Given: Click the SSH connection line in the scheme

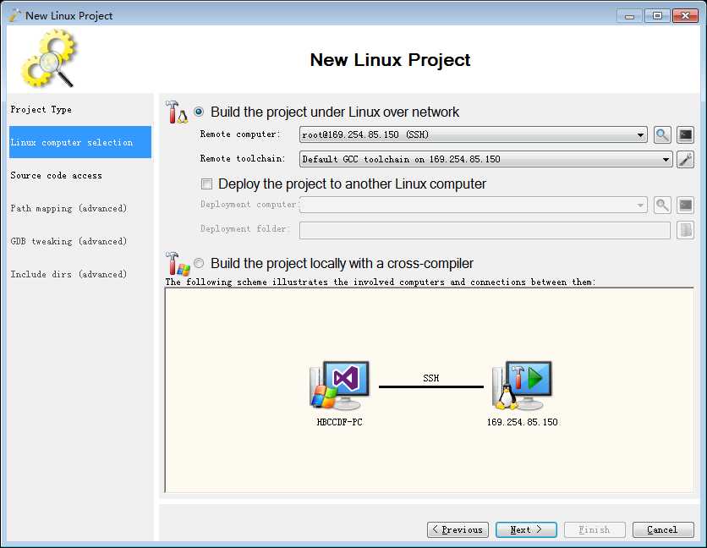Looking at the screenshot, I should 431,386.
